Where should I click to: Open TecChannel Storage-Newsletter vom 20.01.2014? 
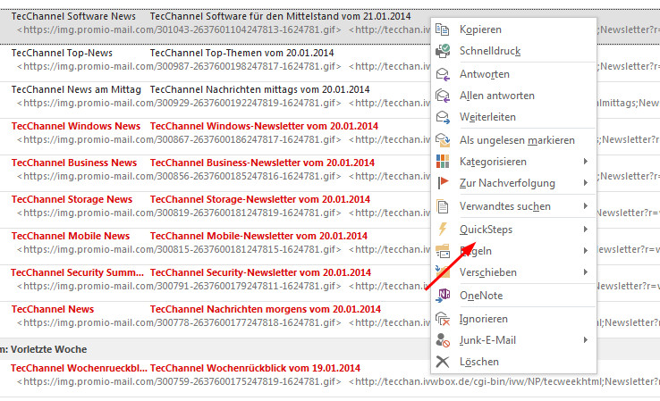tap(259, 199)
